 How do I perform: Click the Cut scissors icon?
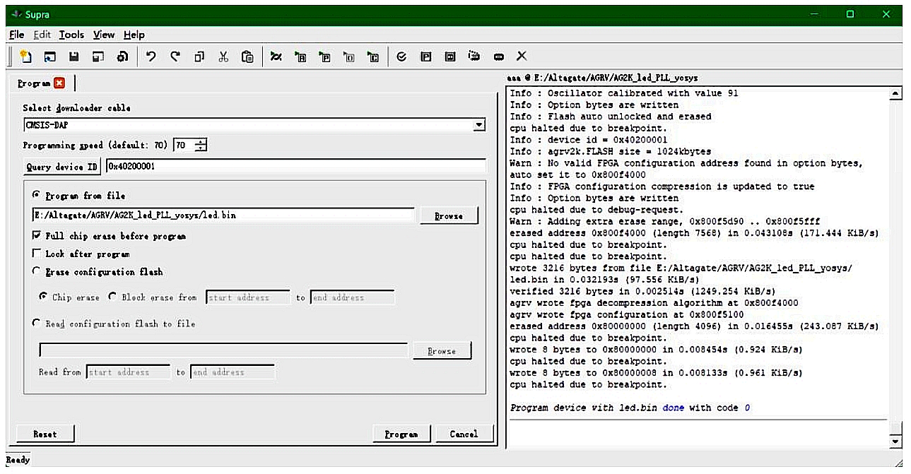click(x=224, y=56)
